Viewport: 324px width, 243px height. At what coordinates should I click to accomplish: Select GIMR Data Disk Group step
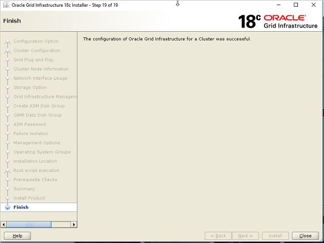(x=37, y=115)
